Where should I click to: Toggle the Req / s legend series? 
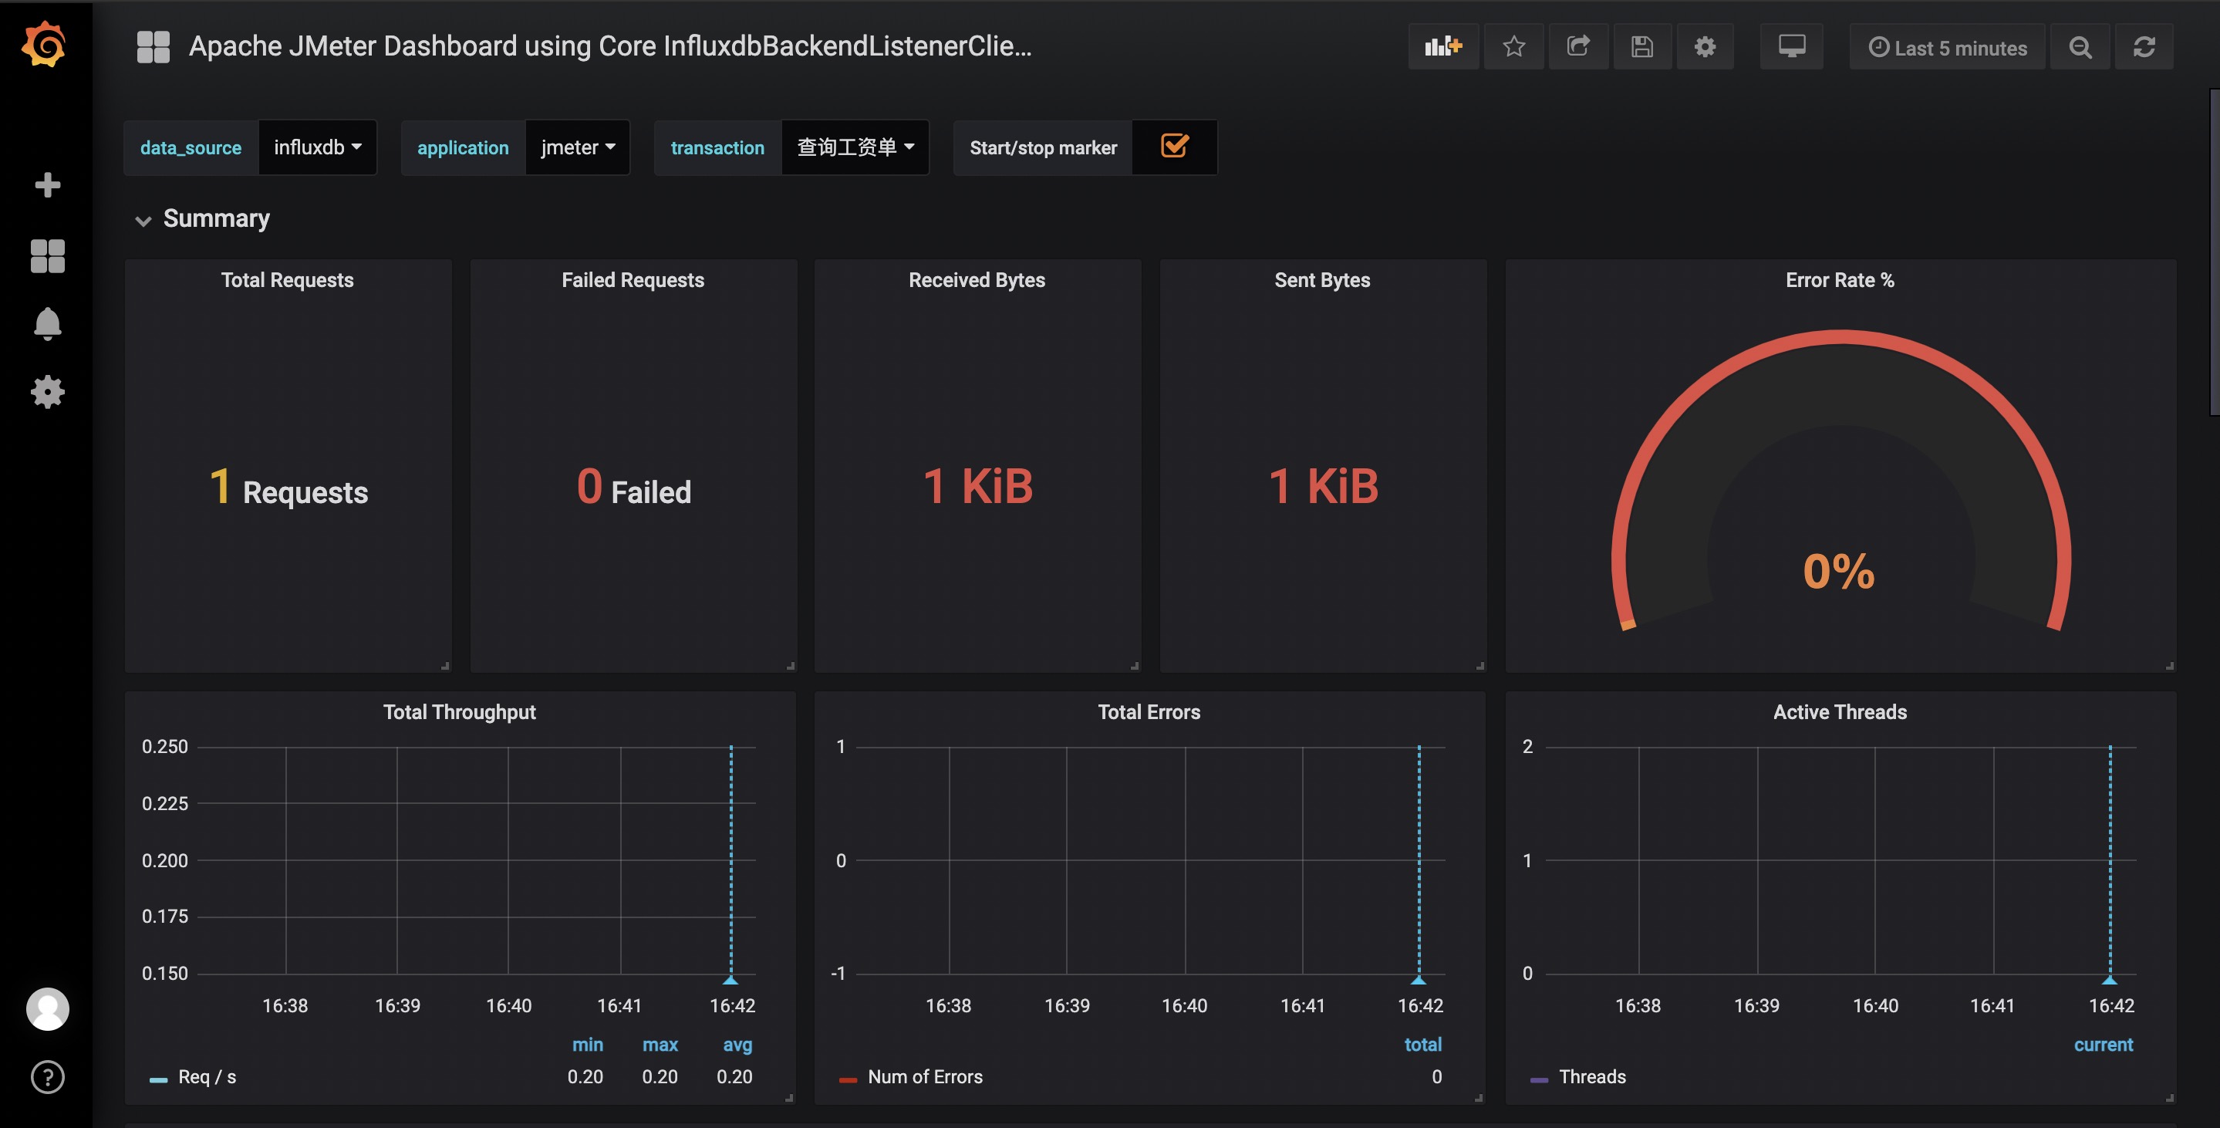click(x=207, y=1077)
